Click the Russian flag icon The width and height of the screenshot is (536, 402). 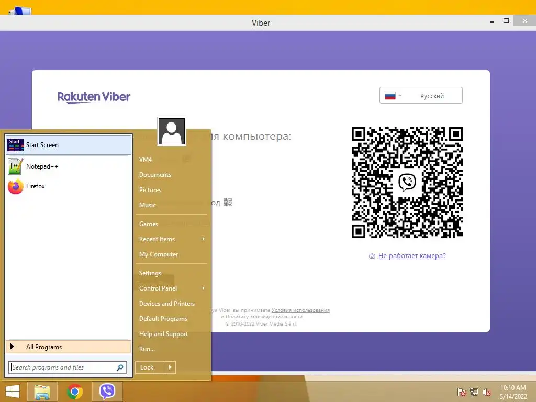point(390,96)
